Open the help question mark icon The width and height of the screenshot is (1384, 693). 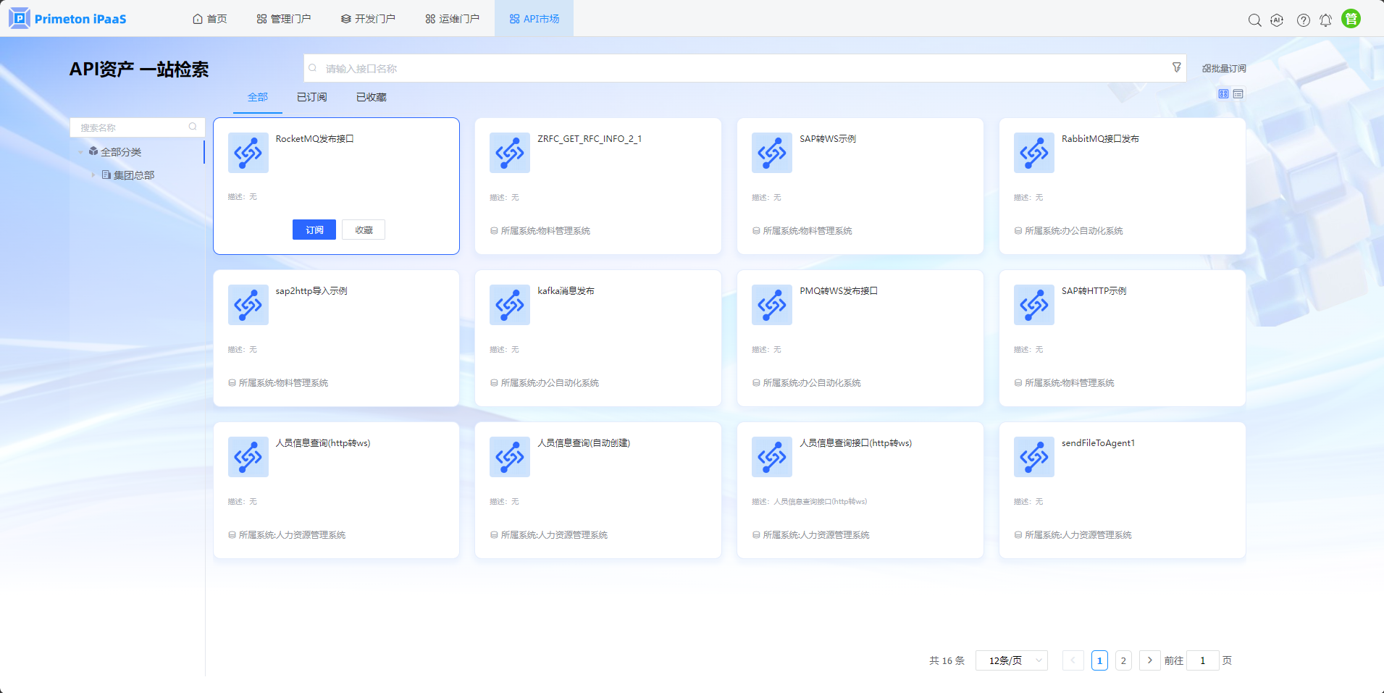tap(1303, 20)
